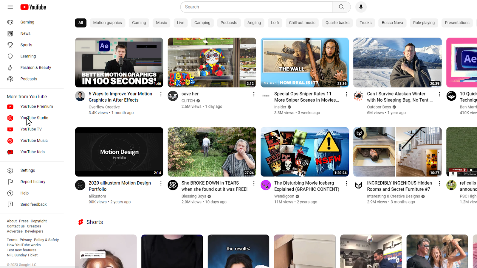477x268 pixels.
Task: Open the hamburger navigation menu
Action: (10, 7)
